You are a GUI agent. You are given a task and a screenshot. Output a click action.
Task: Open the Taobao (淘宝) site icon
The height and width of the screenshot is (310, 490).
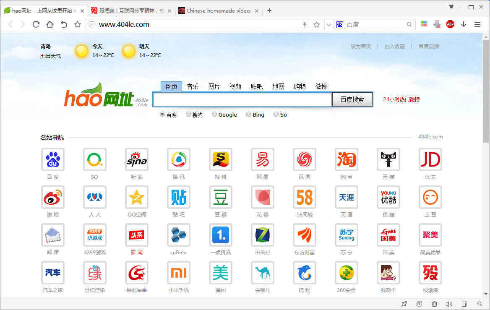pyautogui.click(x=346, y=159)
